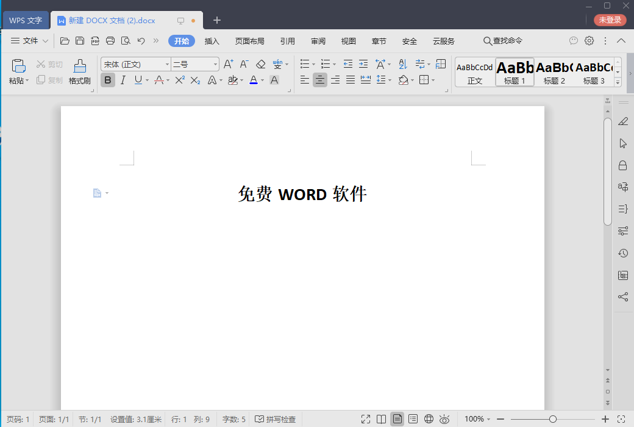The width and height of the screenshot is (634, 427).
Task: Open the selection pane arrow icon
Action: (x=623, y=143)
